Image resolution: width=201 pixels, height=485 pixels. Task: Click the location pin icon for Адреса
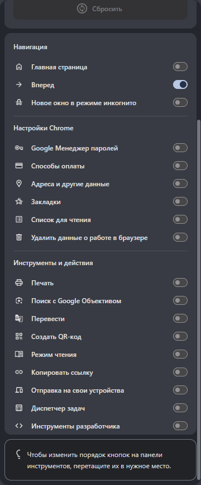point(19,184)
